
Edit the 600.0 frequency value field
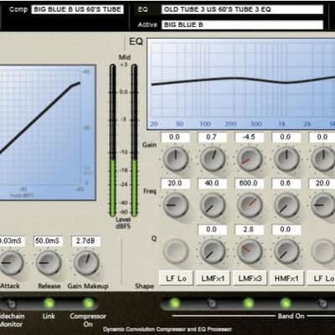(x=250, y=183)
